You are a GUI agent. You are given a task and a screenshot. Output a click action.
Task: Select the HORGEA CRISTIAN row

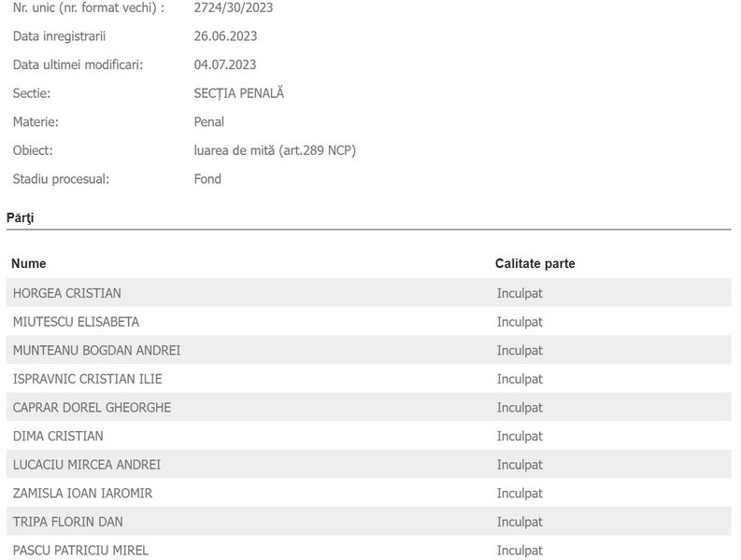click(368, 293)
